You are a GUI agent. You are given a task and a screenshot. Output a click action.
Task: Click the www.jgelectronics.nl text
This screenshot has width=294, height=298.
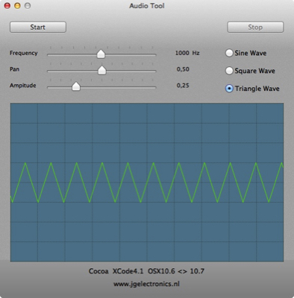click(146, 284)
